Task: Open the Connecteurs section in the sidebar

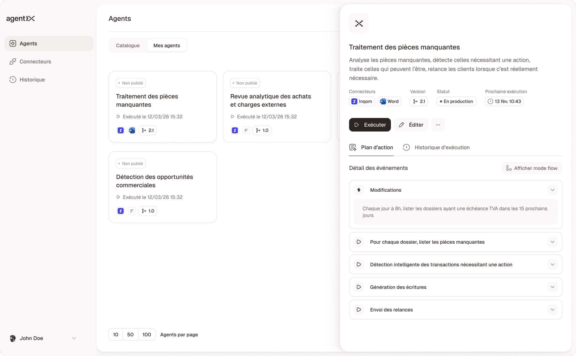Action: 35,61
